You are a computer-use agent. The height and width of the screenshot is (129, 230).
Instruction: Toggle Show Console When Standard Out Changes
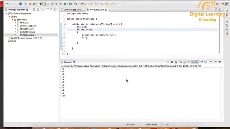coord(193,62)
